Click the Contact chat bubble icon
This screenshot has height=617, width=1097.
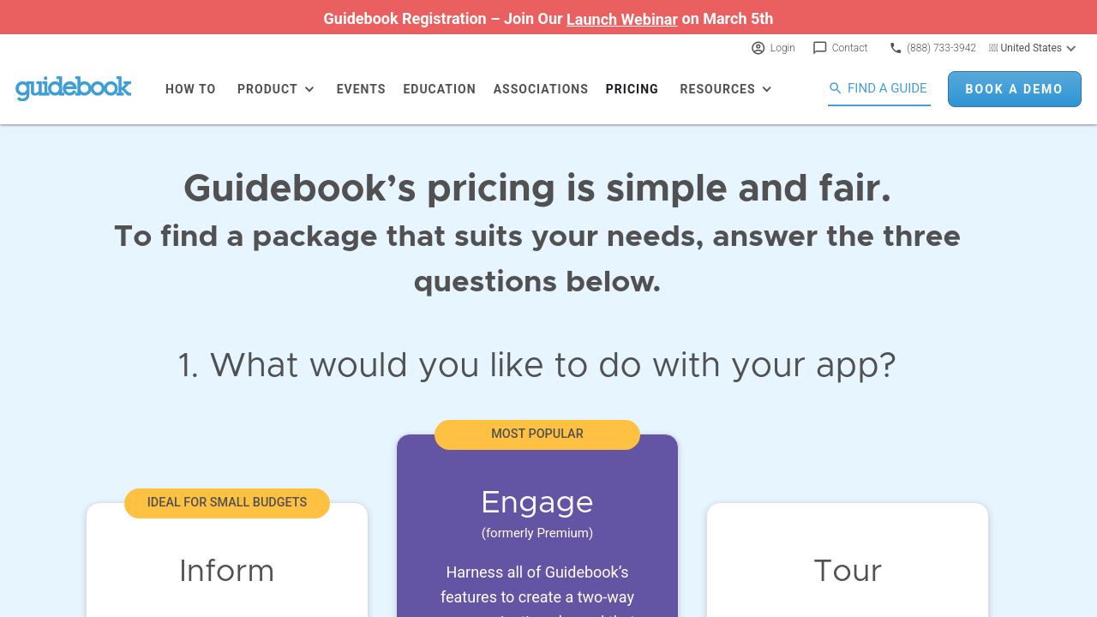click(820, 48)
